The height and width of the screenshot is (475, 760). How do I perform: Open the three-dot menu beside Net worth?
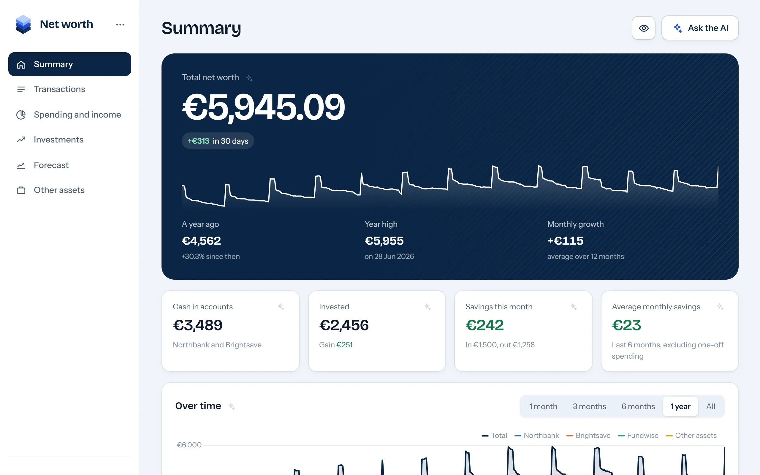click(120, 25)
